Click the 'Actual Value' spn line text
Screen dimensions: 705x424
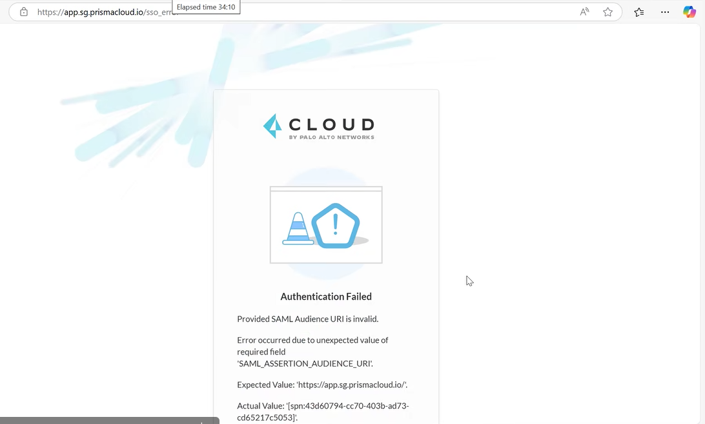(323, 412)
